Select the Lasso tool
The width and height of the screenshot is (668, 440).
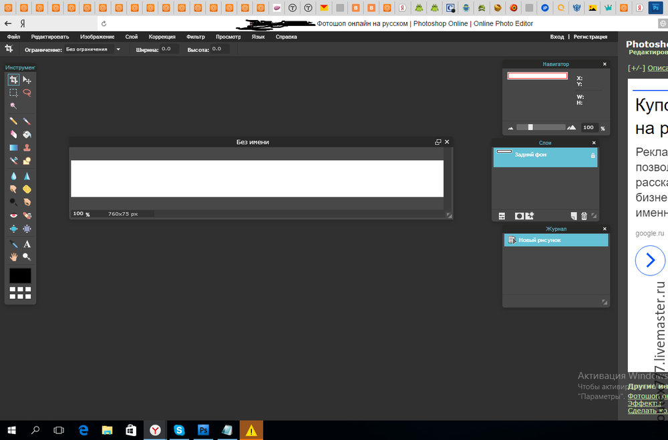coord(27,93)
